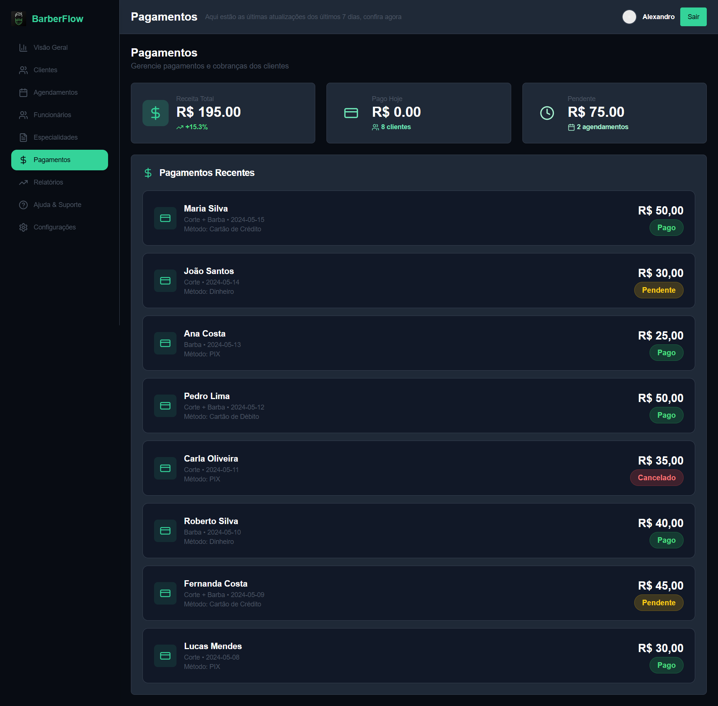Click the Agendamentos calendar icon in sidebar

(23, 92)
